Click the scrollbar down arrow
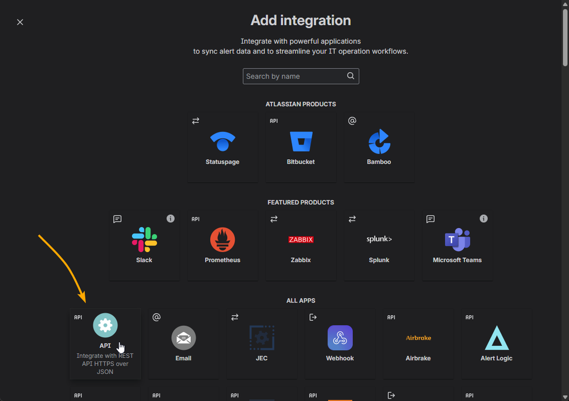The width and height of the screenshot is (569, 401). [565, 398]
